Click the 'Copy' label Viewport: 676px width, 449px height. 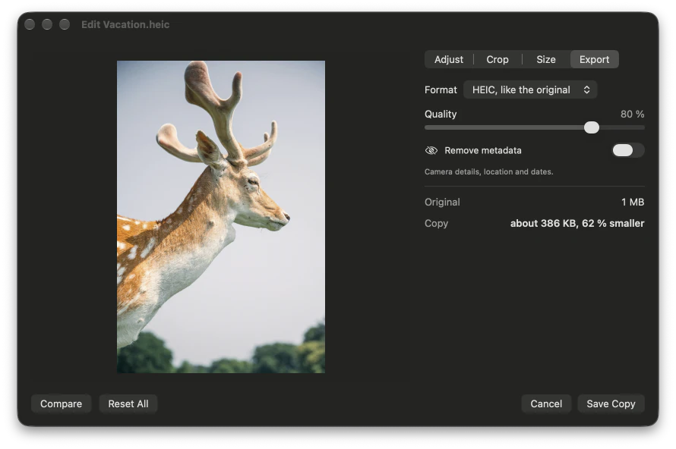(436, 224)
